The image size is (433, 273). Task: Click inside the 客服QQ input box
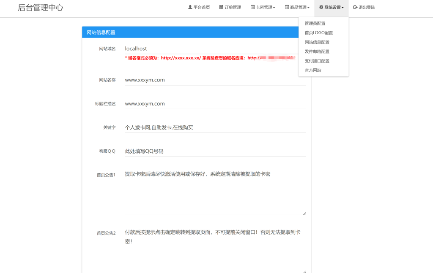(211, 151)
